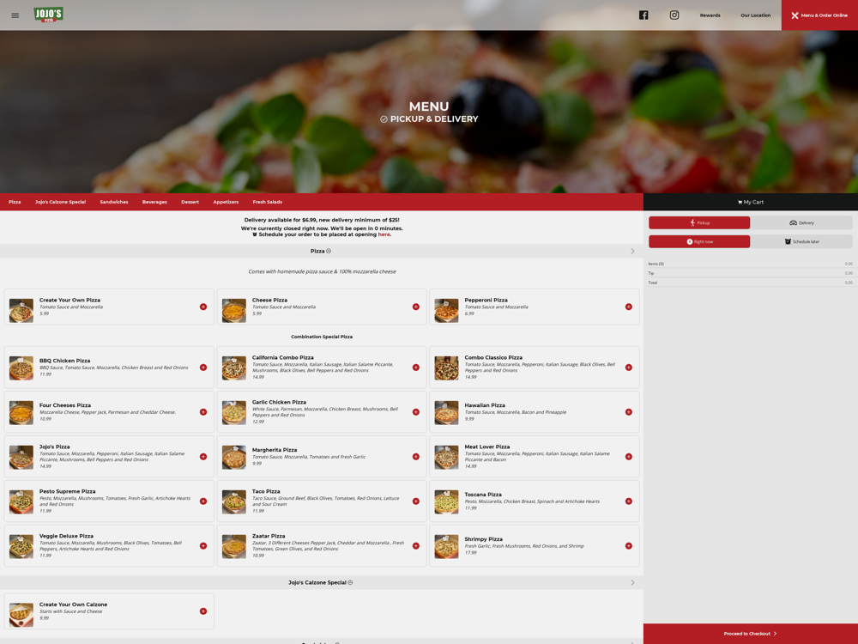The image size is (858, 644).
Task: Toggle Jojo's Calzone Special header title
Action: [321, 583]
